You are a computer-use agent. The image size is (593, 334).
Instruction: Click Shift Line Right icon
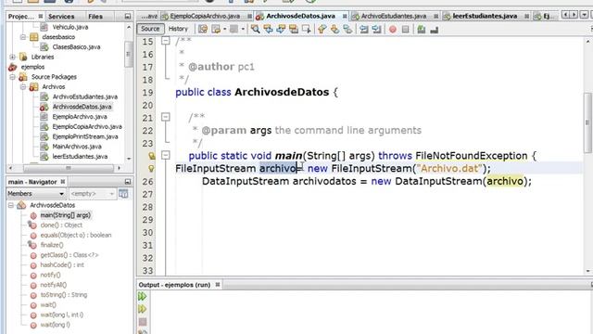[x=377, y=29]
